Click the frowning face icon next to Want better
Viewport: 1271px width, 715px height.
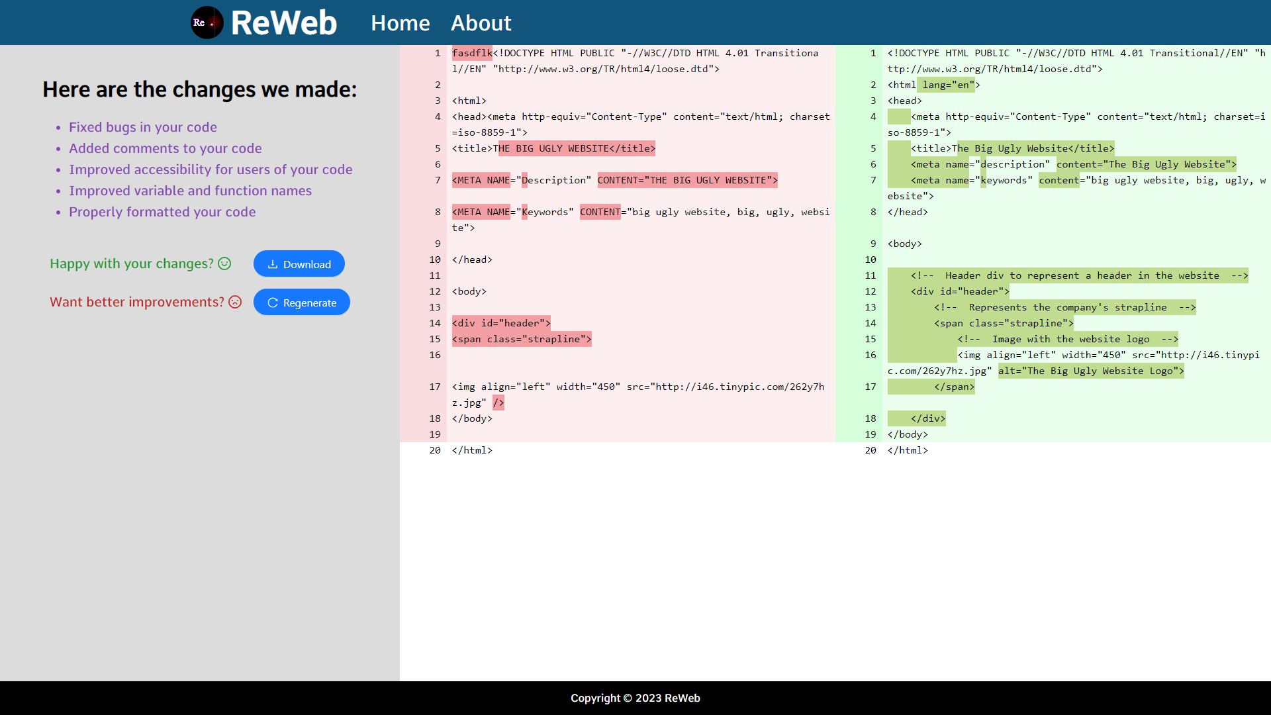[235, 302]
